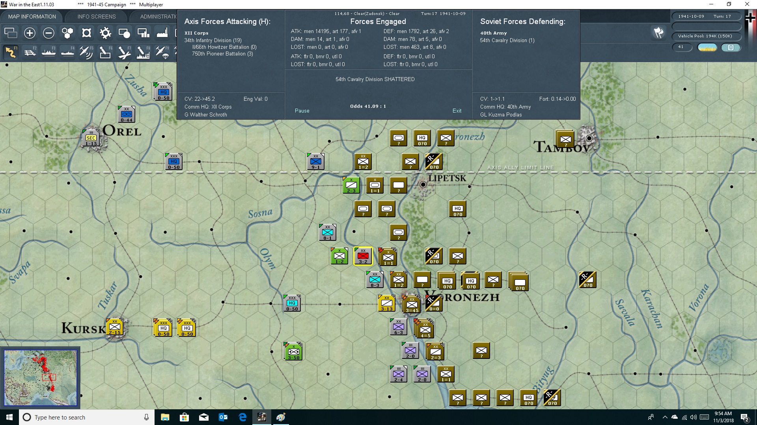Toggle the factory locations overlay icon
757x425 pixels.
(x=162, y=33)
